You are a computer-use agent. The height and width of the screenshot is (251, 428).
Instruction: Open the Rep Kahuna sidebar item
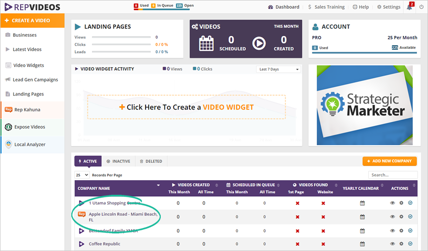pyautogui.click(x=32, y=109)
